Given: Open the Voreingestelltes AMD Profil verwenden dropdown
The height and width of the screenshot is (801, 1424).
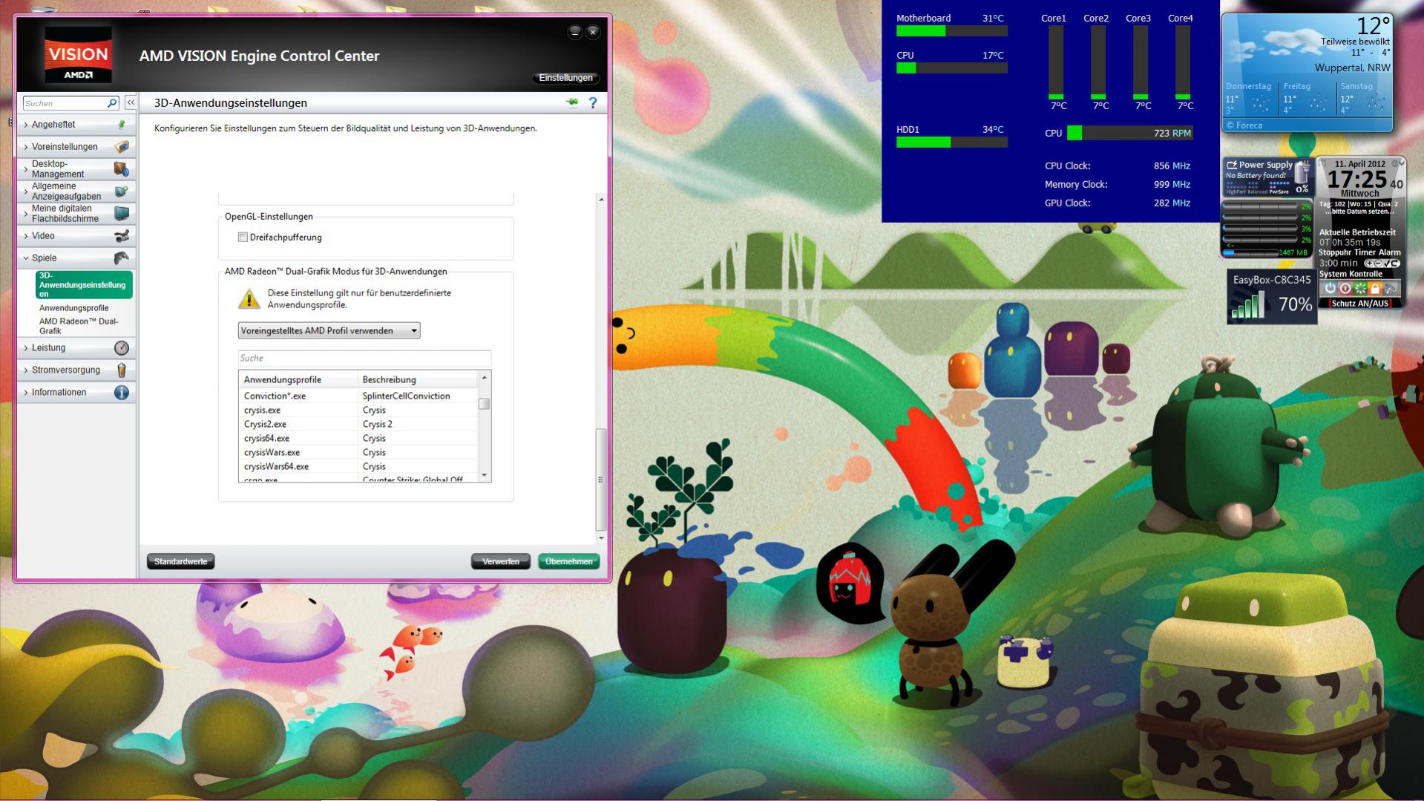Looking at the screenshot, I should [x=329, y=330].
